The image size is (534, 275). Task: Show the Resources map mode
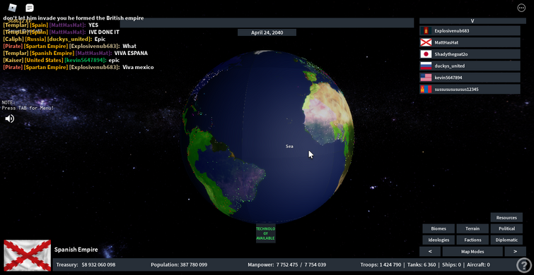coord(506,218)
